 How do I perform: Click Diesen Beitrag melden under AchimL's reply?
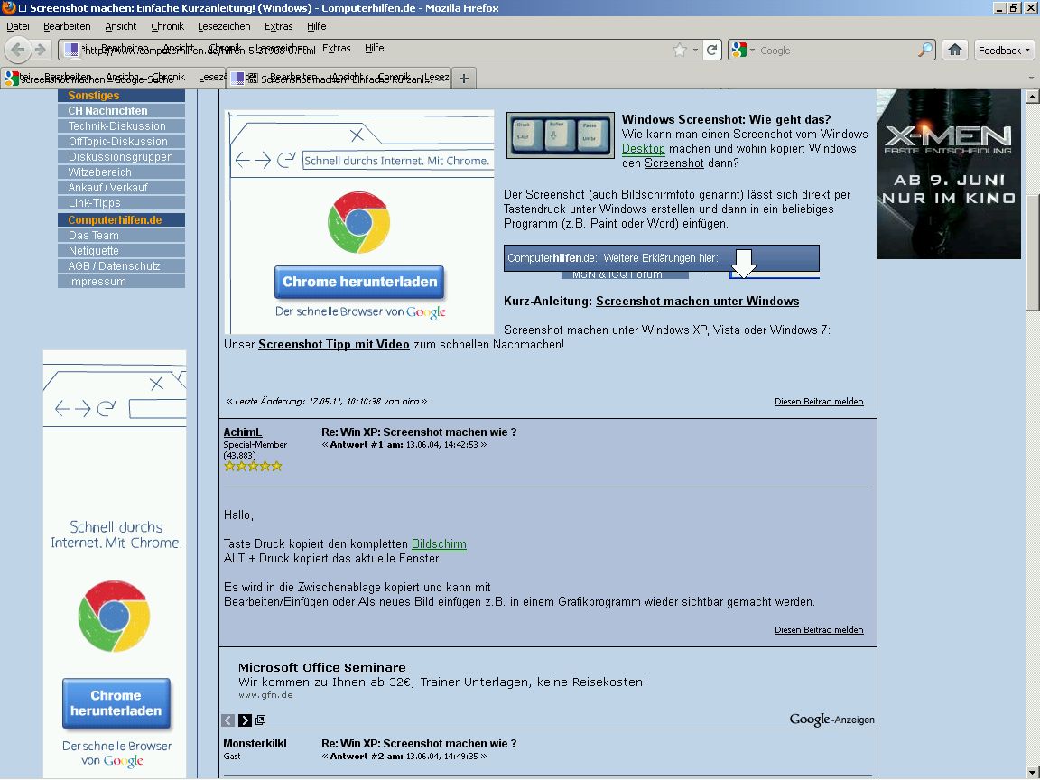tap(819, 630)
